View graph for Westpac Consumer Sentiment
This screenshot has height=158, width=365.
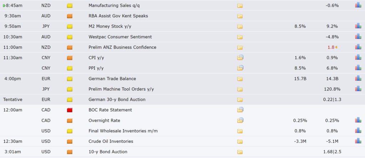pyautogui.click(x=358, y=37)
